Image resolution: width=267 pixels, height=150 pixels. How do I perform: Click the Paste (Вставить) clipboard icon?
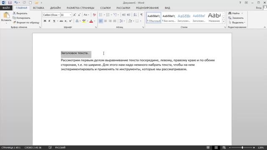tap(6, 15)
